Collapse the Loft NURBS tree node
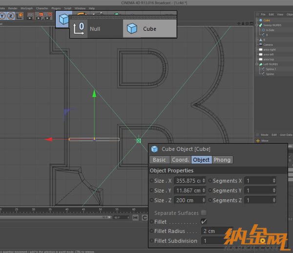This screenshot has height=253, width=293. pos(257,64)
